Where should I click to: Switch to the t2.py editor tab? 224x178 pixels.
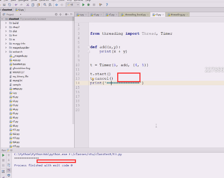click(x=111, y=15)
